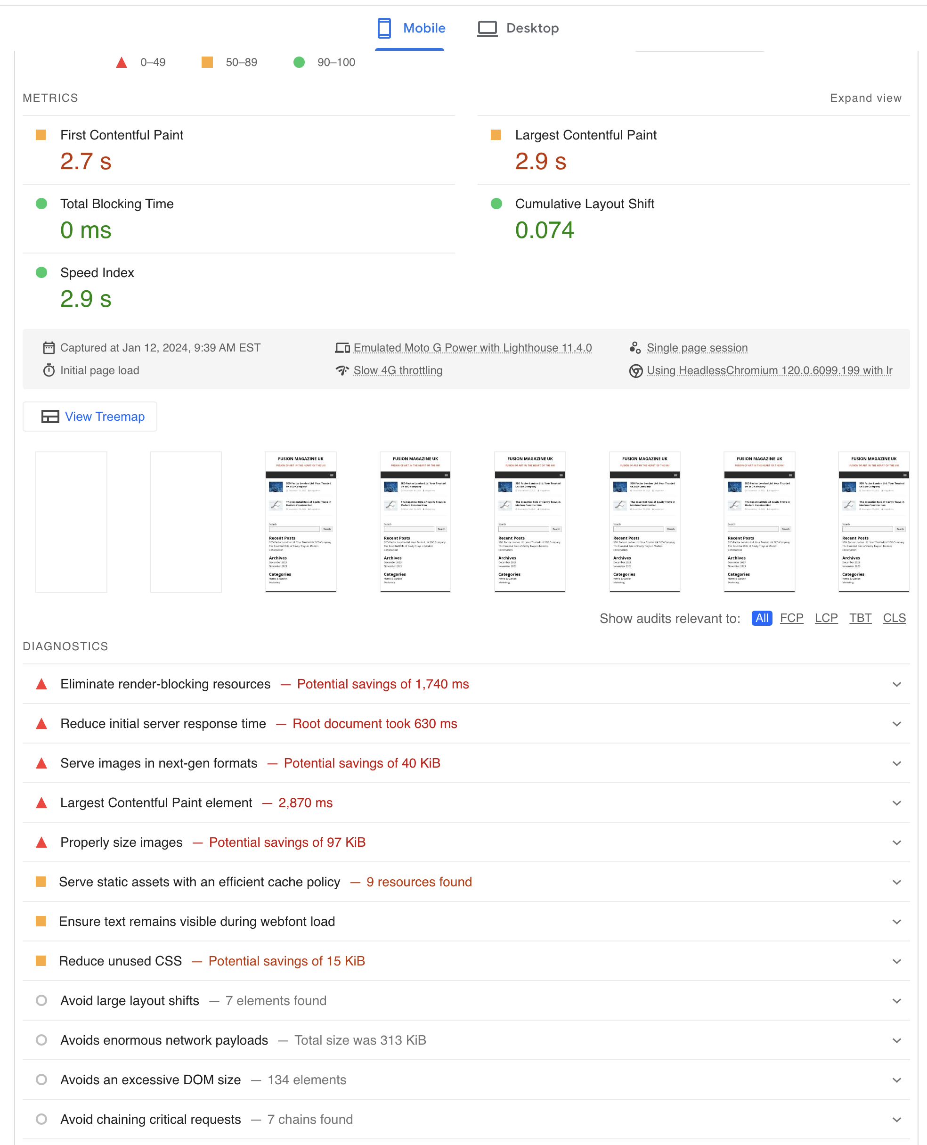Click gray circle icon for Avoid chaining critical requests
The width and height of the screenshot is (927, 1145).
coord(41,1119)
